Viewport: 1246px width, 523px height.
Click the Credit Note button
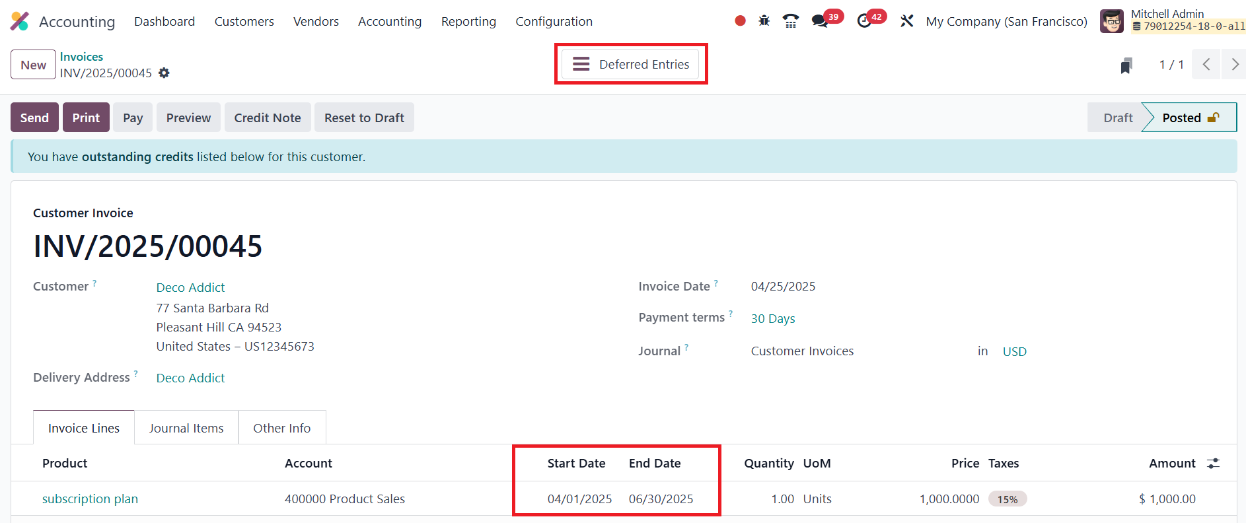tap(268, 118)
